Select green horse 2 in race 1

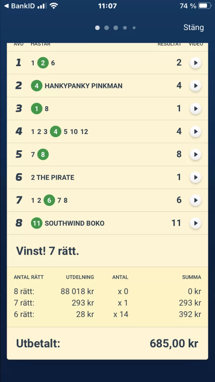click(43, 63)
